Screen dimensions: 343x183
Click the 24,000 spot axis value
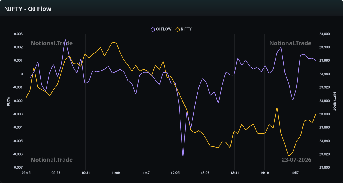pos(324,34)
